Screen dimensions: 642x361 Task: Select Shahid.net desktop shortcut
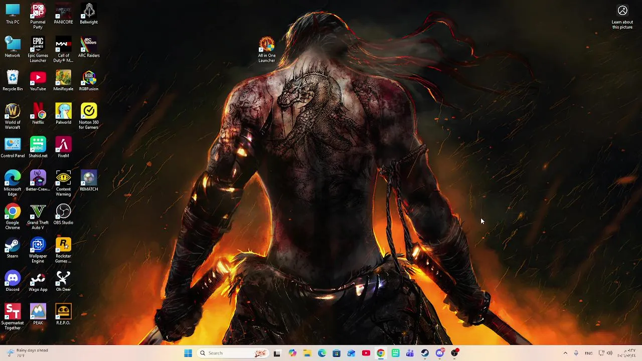tap(38, 148)
